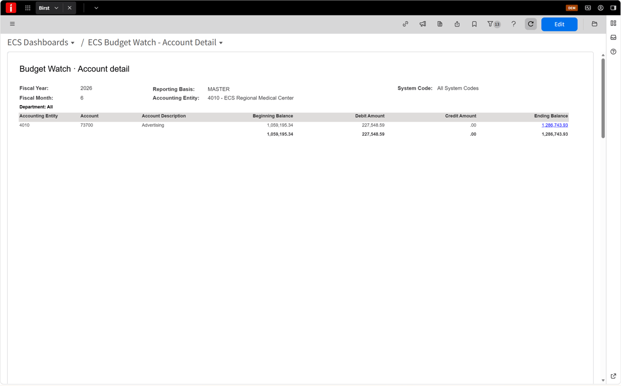Click the Department: All label
Viewport: 621px width, 386px height.
click(36, 107)
